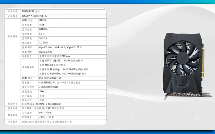
Task: Select the '显存位宽' label
Action: (x=27, y=34)
